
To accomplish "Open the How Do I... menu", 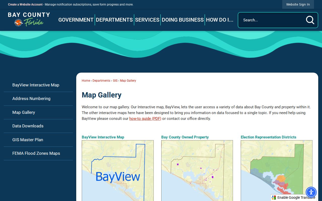I will click(x=220, y=20).
